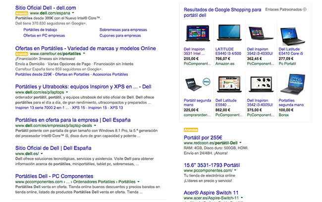The image size is (322, 202).
Task: Open 'Dell Inspiron 3542 i3-4030U/' product title
Action: click(260, 51)
